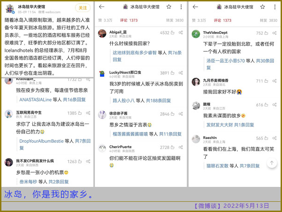Star the post in the right panel header
Image resolution: width=282 pixels, height=212 pixels.
click(263, 7)
